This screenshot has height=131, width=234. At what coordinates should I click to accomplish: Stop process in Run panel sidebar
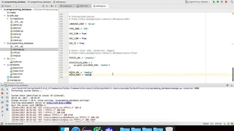(x=2, y=93)
